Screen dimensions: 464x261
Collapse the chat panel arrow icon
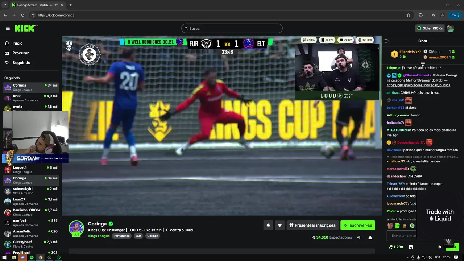pyautogui.click(x=386, y=41)
